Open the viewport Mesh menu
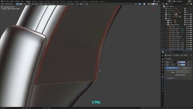The image size is (193, 109). pyautogui.click(x=37, y=4)
